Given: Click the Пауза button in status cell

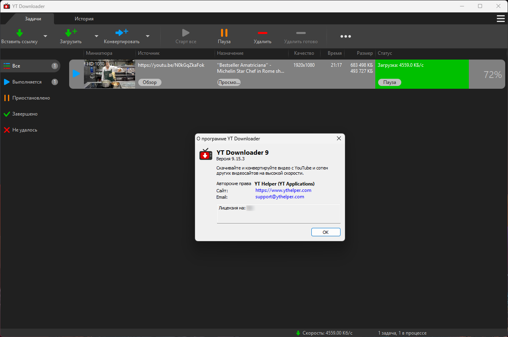Looking at the screenshot, I should (x=389, y=82).
